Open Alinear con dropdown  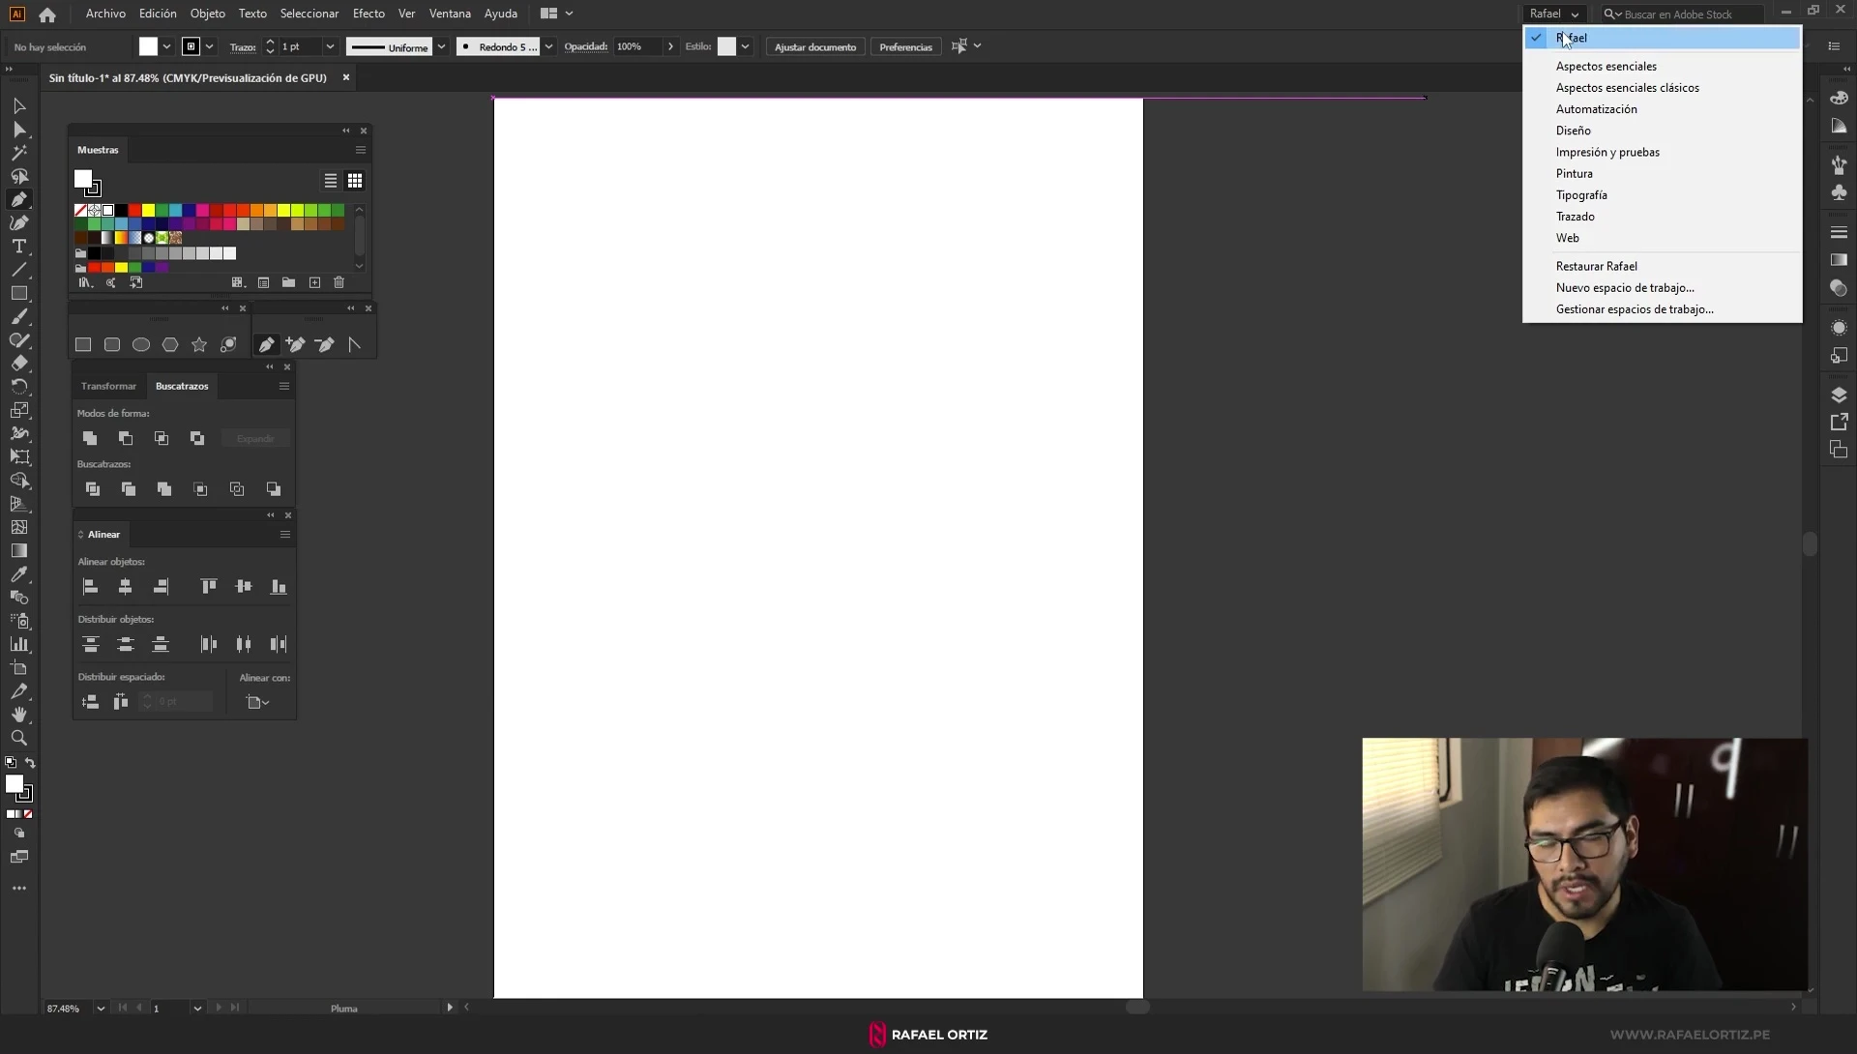(x=257, y=702)
